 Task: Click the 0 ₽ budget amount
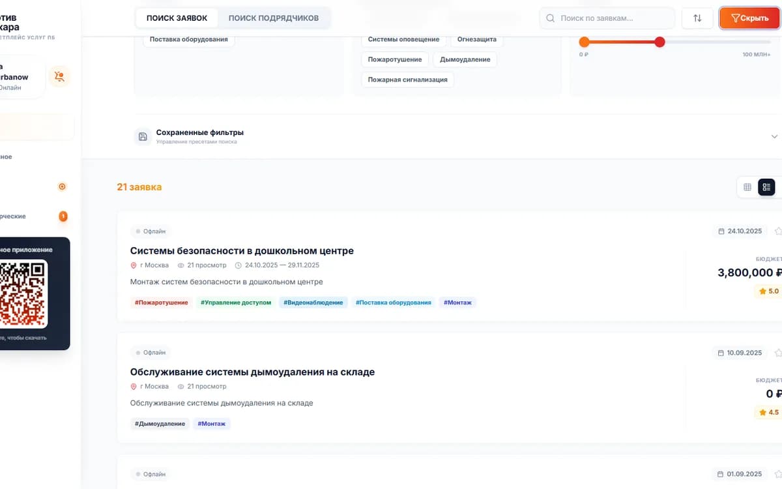tap(774, 394)
